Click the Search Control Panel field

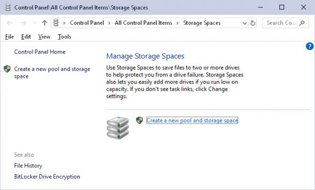click(281, 23)
